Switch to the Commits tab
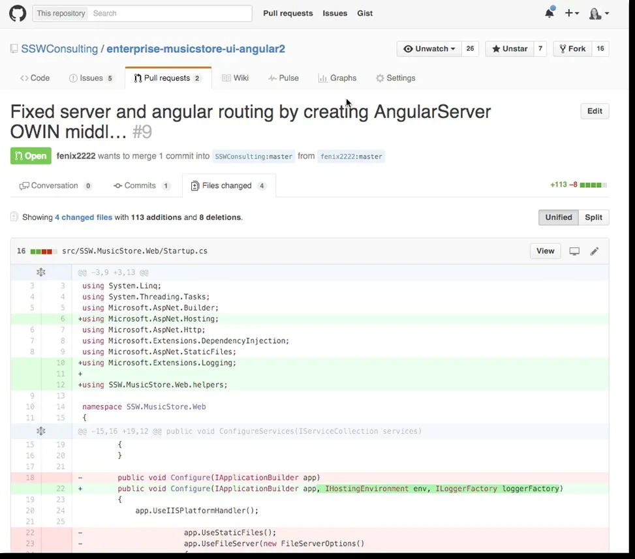Screen dimensions: 635x559 pyautogui.click(x=142, y=186)
